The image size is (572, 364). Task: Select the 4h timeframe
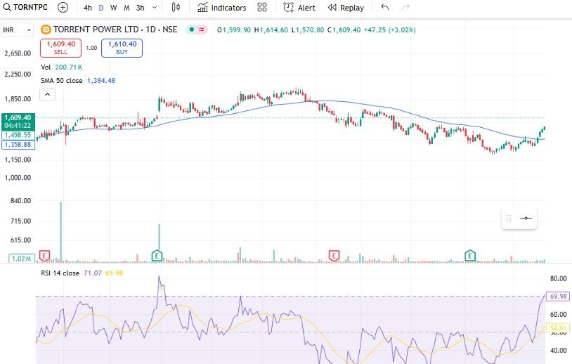[x=88, y=8]
